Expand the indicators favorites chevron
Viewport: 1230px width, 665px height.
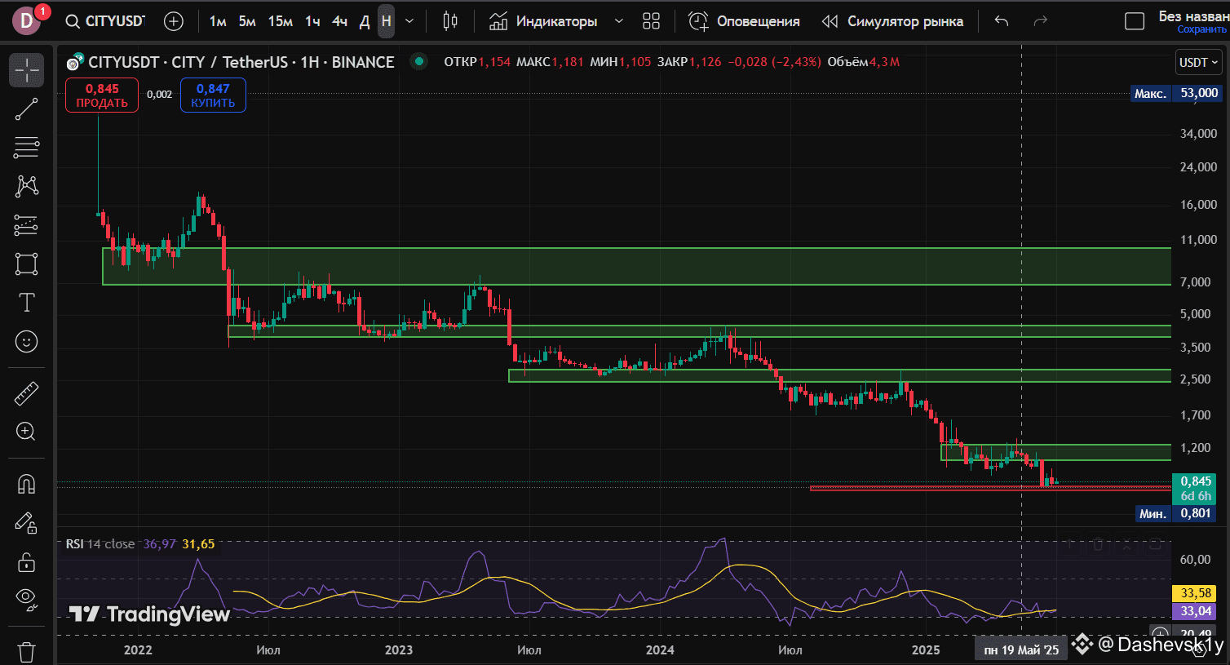coord(618,21)
